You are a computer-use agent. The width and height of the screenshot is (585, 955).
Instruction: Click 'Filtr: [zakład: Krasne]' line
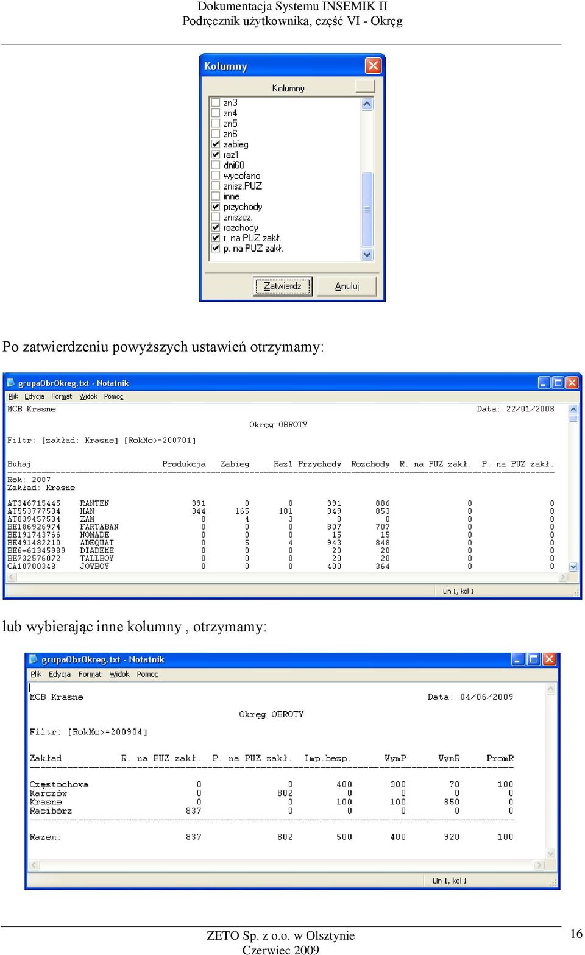[x=102, y=440]
